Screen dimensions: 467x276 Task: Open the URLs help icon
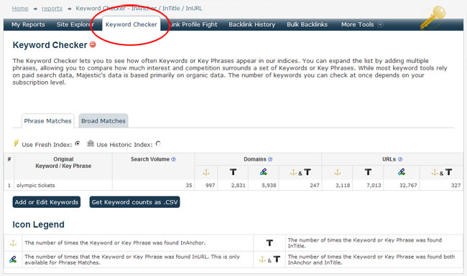point(400,159)
